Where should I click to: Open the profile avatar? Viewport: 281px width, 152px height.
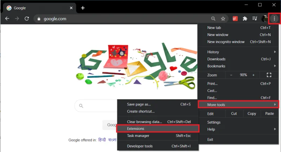264,19
